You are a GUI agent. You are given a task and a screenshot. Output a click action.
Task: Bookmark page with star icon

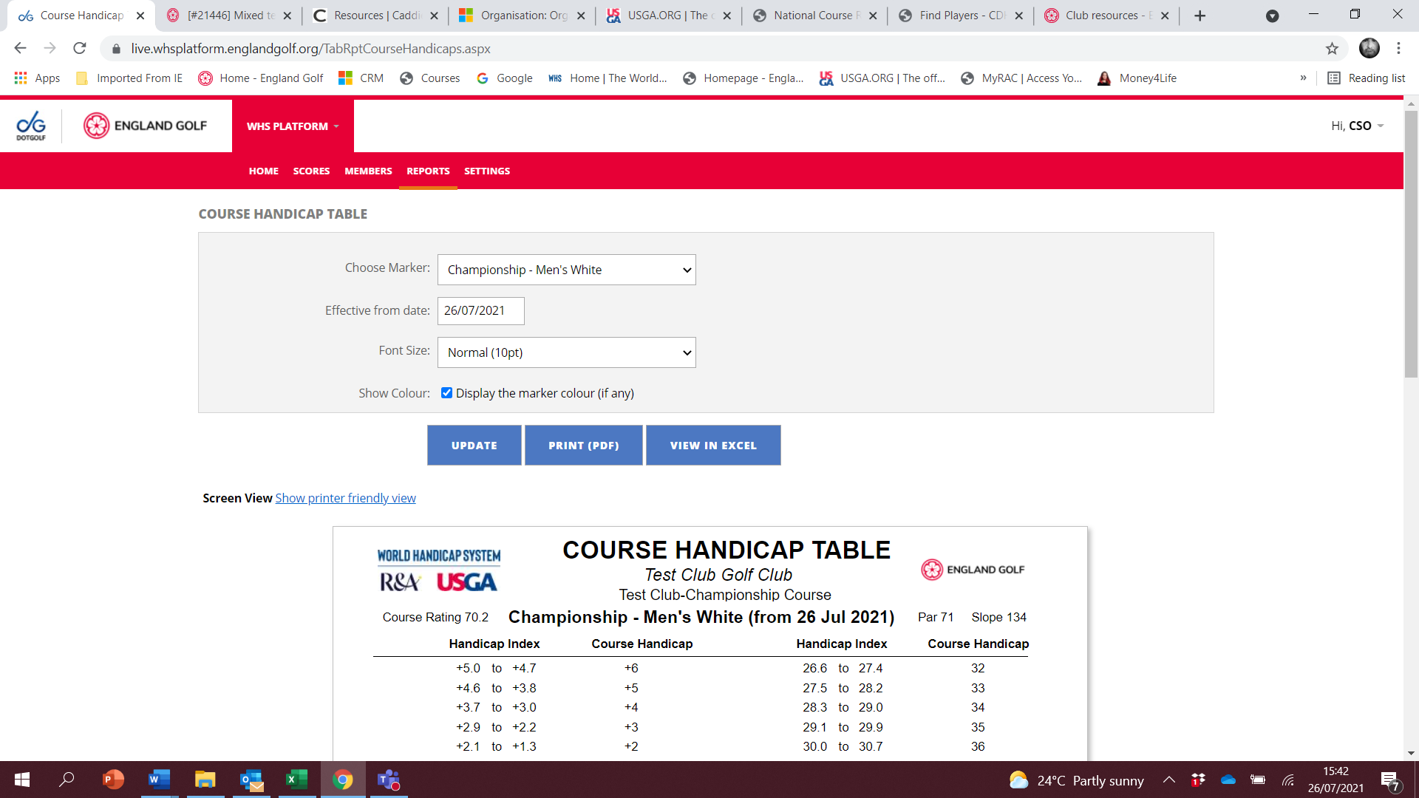point(1332,49)
